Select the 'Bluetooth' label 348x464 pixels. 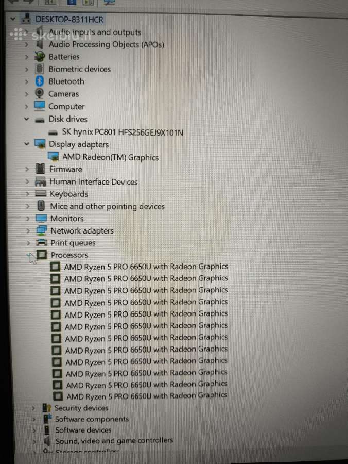pos(66,81)
